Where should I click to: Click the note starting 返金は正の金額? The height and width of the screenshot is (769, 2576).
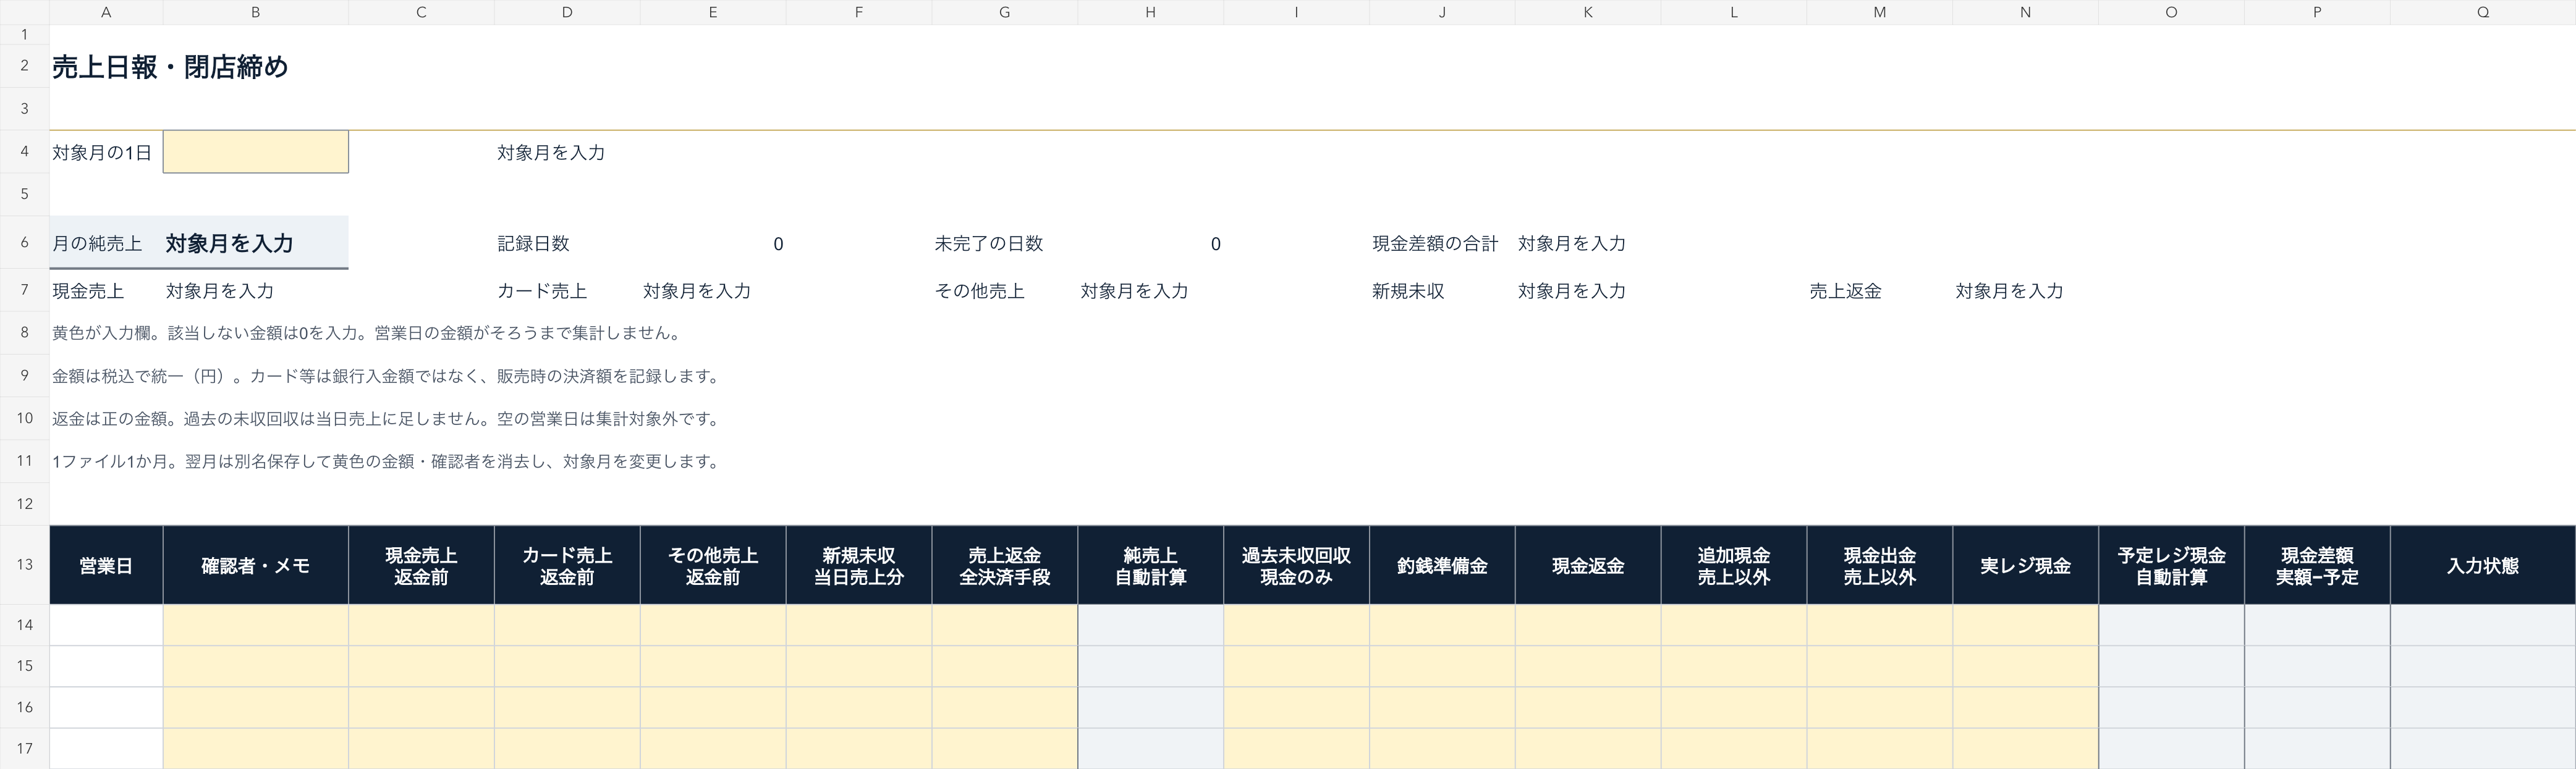point(388,419)
